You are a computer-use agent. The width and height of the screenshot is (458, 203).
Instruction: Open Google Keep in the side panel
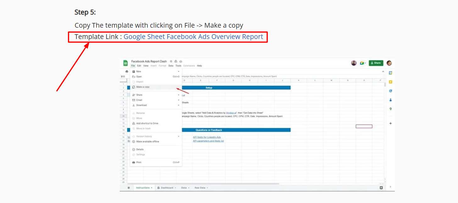click(390, 82)
